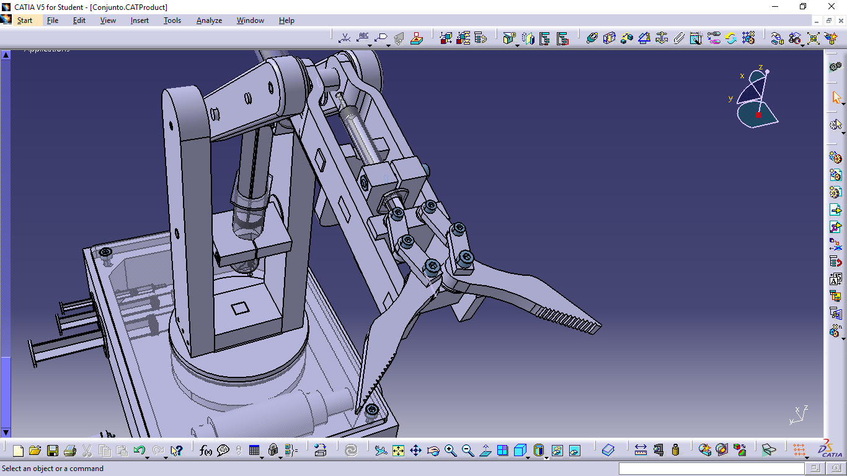Screen dimensions: 847x476
Task: Click the Zoom In magnifier icon
Action: point(450,451)
